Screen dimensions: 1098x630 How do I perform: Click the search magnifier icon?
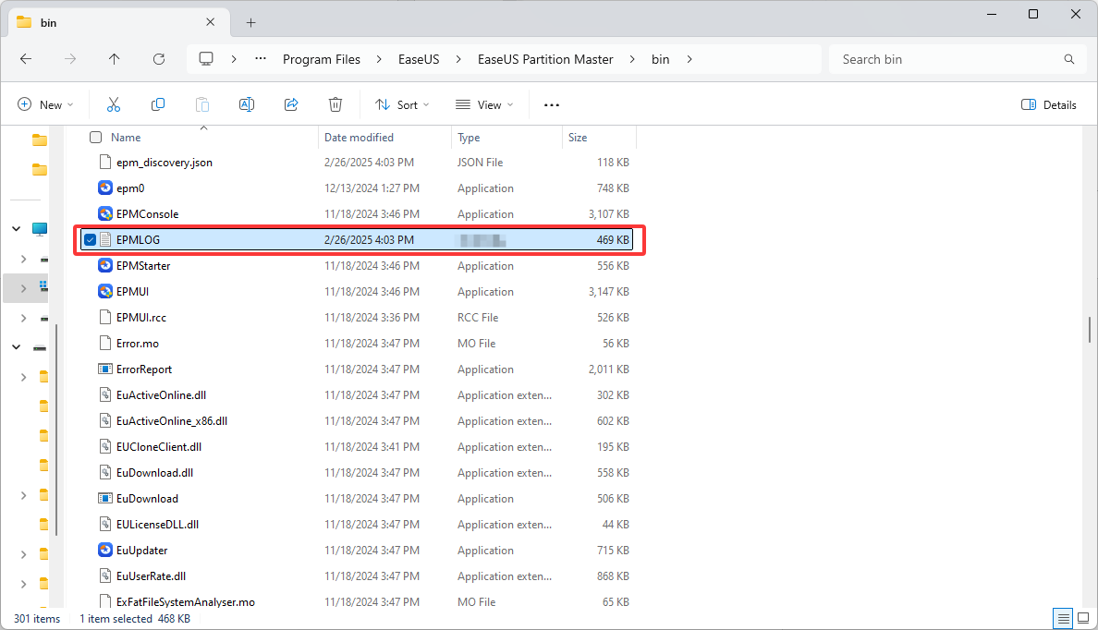tap(1069, 59)
